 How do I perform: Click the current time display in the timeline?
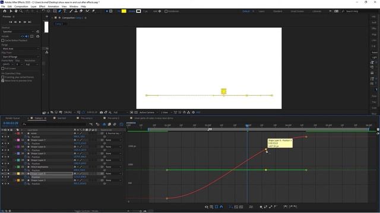[11, 123]
